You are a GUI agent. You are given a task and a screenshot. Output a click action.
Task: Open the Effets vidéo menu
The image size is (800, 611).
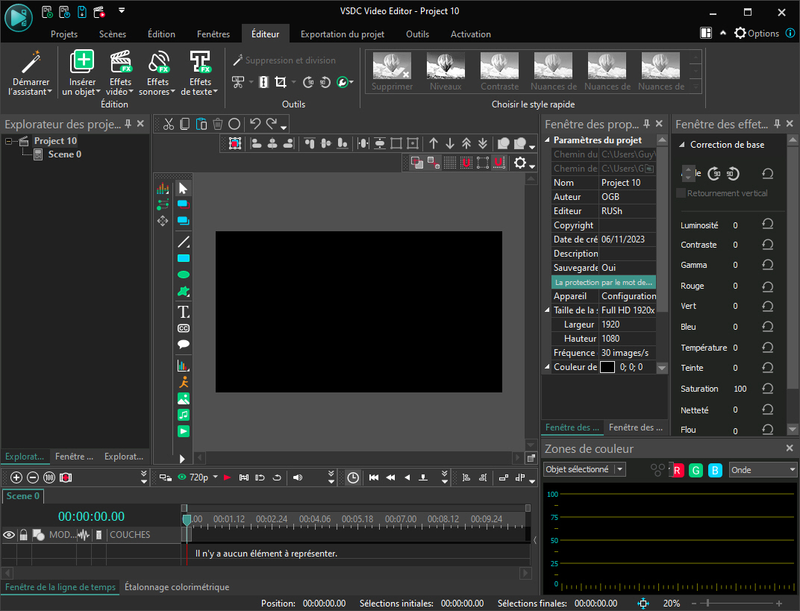tap(120, 73)
